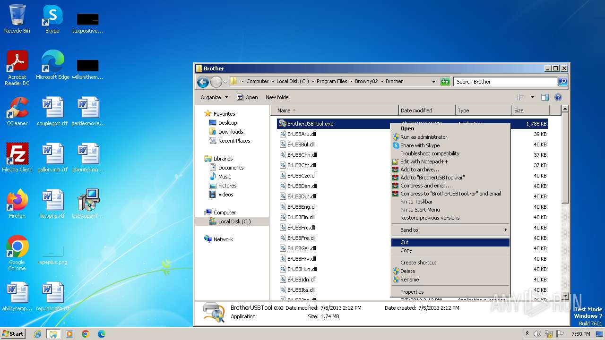
Task: Select Create shortcut entry
Action: click(x=450, y=263)
